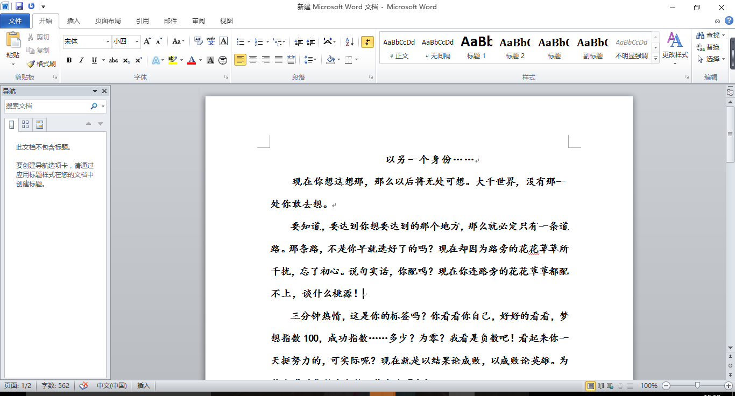Image resolution: width=735 pixels, height=396 pixels.
Task: Toggle Show/Hide paragraph marks button
Action: pyautogui.click(x=367, y=41)
